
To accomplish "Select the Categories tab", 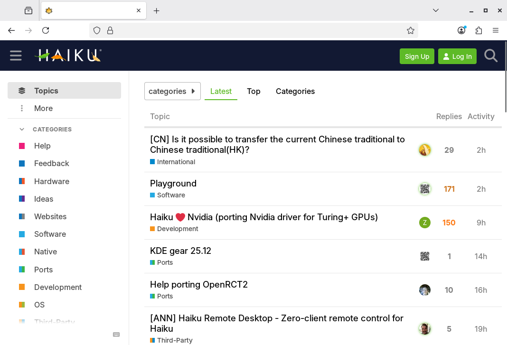I will point(295,91).
